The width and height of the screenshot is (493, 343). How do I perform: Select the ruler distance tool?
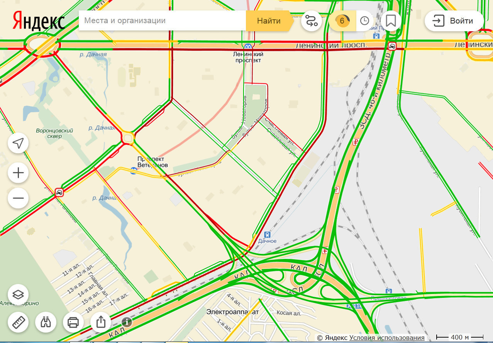click(x=18, y=322)
